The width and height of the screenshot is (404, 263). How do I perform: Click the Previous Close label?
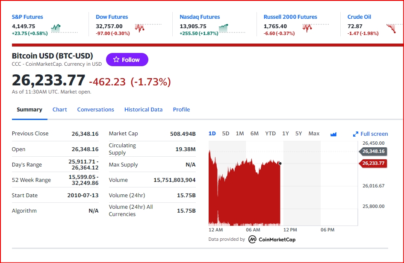(x=30, y=134)
